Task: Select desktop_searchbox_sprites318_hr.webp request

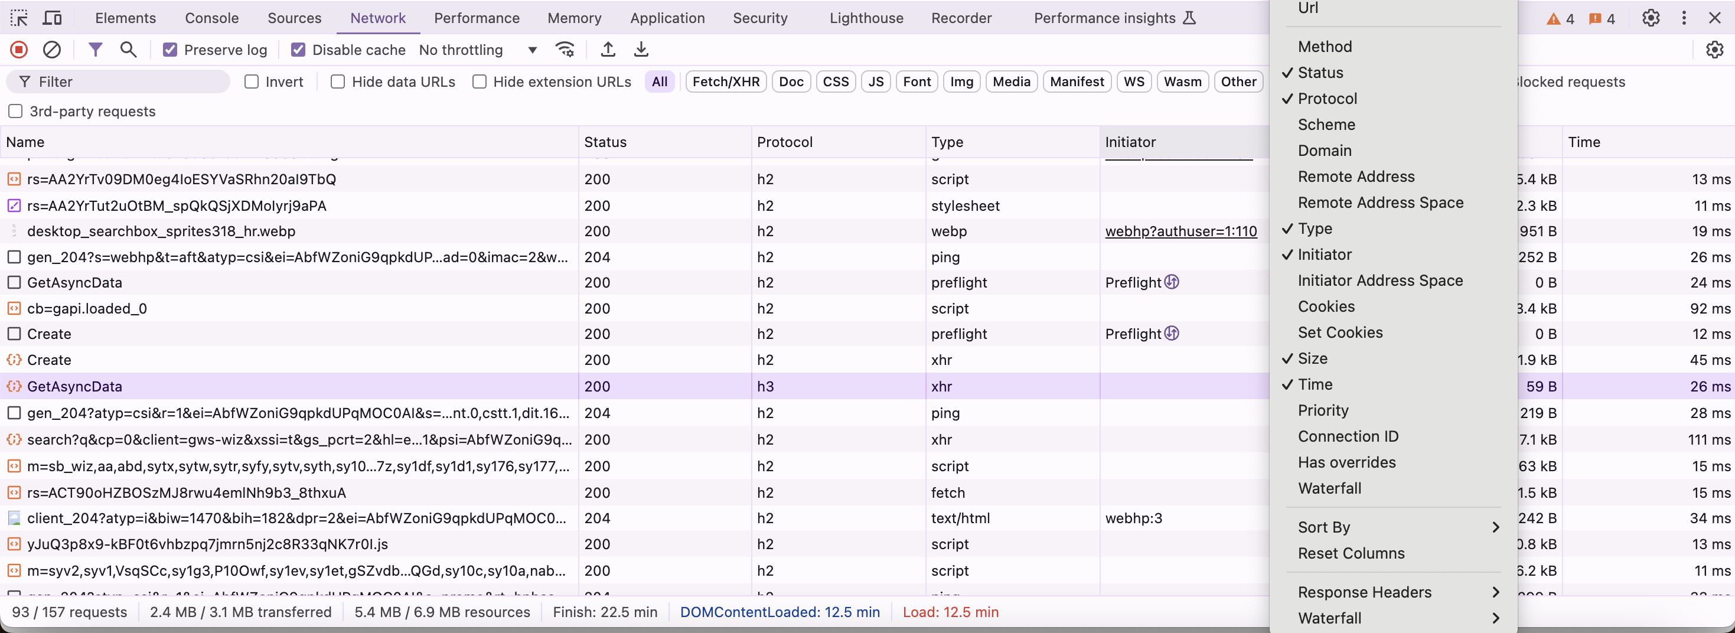Action: [633, 231]
